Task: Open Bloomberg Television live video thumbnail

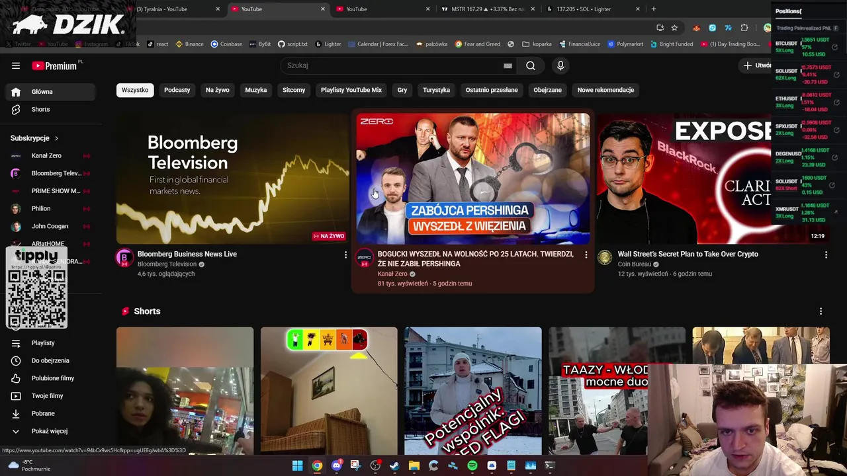Action: click(233, 178)
